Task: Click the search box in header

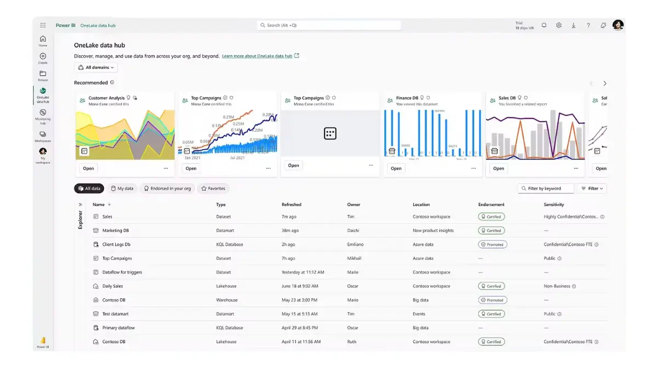Action: (329, 25)
